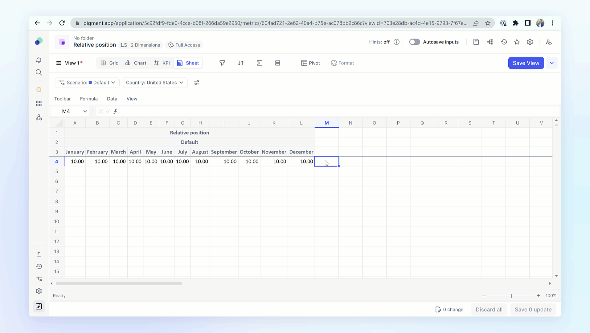Open the Data menu

[112, 99]
